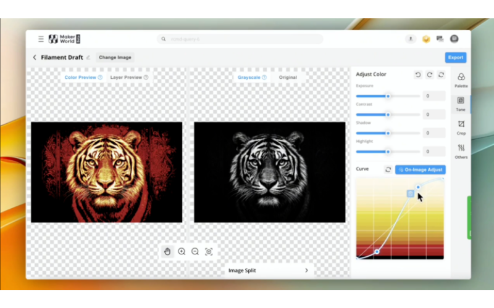494x308 pixels.
Task: Show help for Grayscale
Action: [264, 78]
